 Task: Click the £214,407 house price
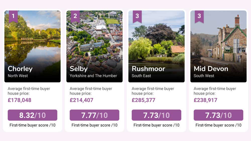(82, 100)
